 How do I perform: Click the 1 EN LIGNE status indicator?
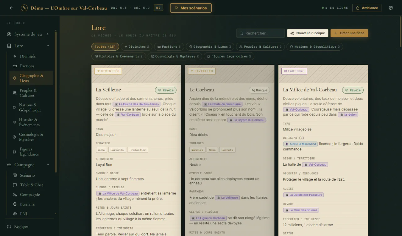pos(335,8)
